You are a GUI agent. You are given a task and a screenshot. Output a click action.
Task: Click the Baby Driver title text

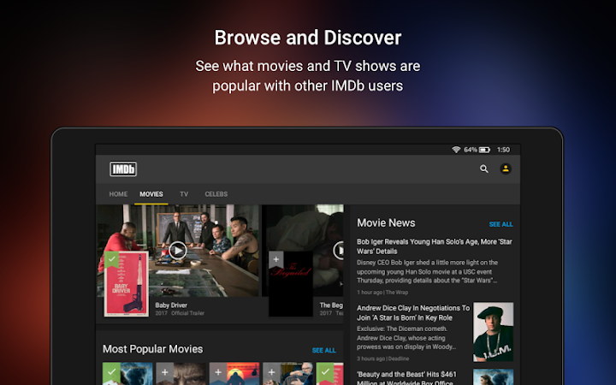click(171, 305)
